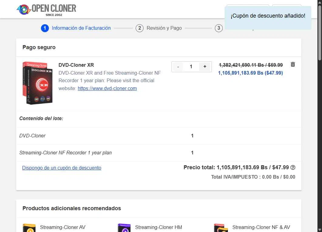This screenshot has width=322, height=232.
Task: Open the total price help icon
Action: [x=293, y=167]
